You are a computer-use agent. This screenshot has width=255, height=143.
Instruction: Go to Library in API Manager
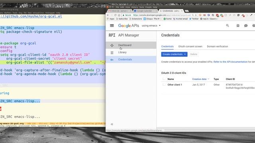click(131, 52)
